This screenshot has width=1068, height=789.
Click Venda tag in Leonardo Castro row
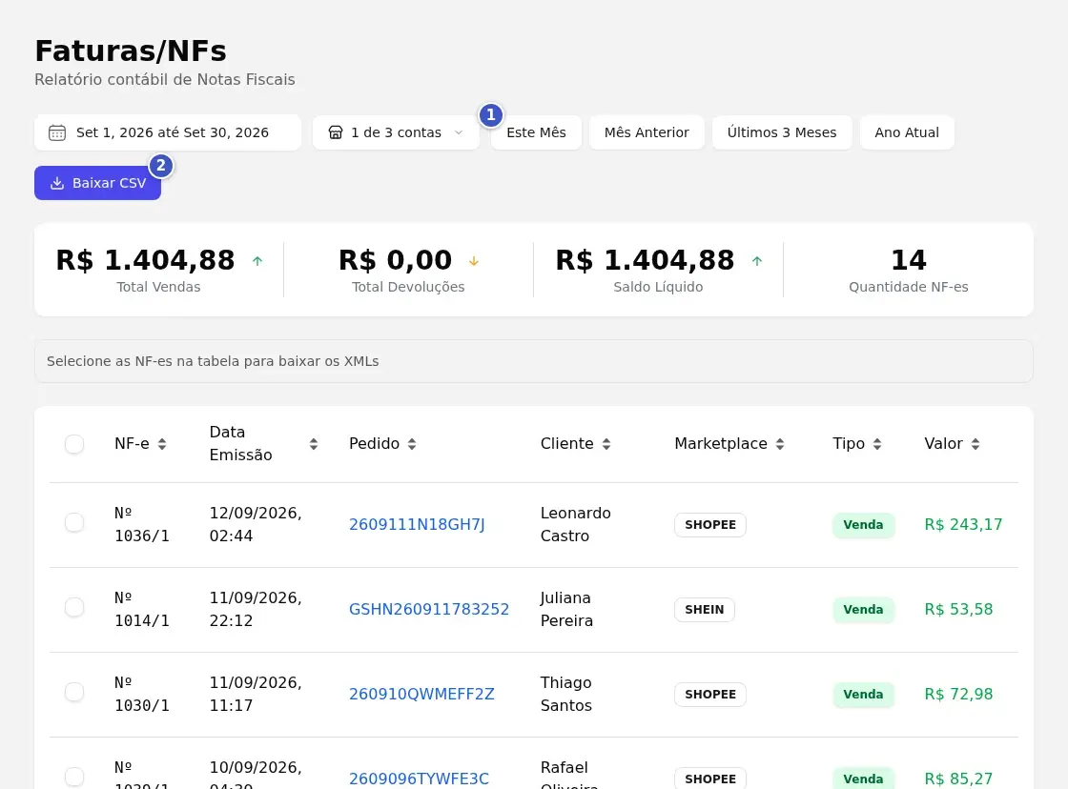(x=863, y=525)
